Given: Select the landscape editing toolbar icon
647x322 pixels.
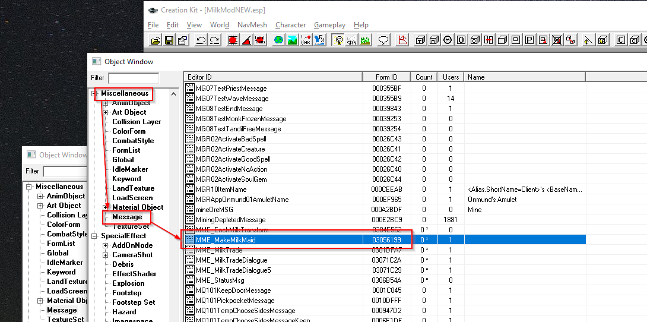Looking at the screenshot, I should pyautogui.click(x=292, y=40).
